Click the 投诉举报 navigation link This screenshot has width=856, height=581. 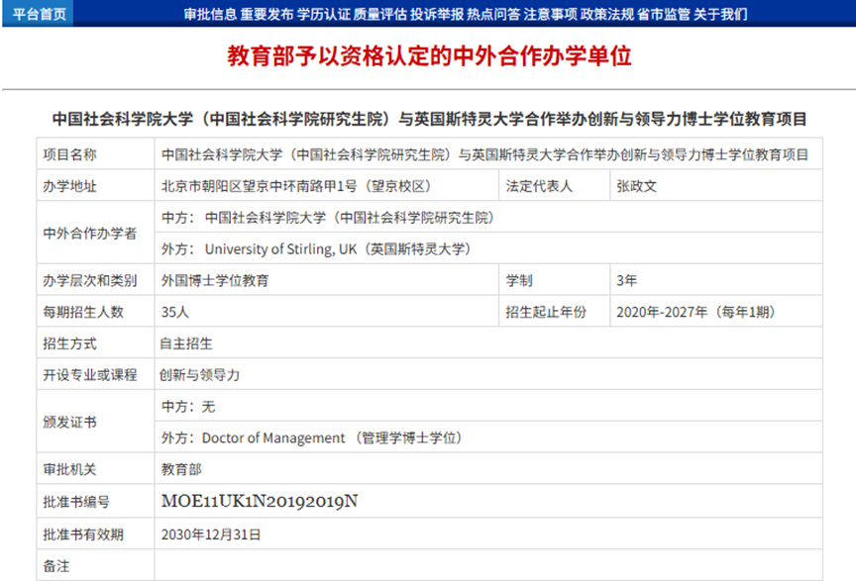pyautogui.click(x=437, y=14)
